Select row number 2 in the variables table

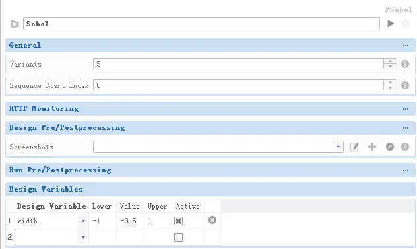10,237
